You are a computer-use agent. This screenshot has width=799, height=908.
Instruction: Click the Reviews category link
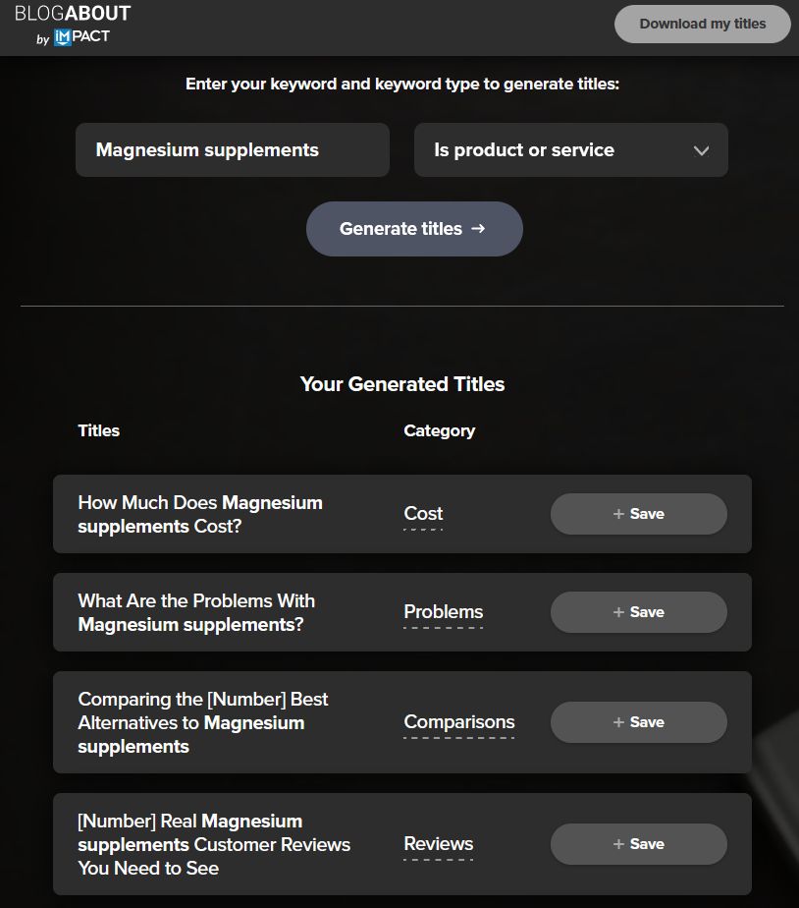(x=438, y=844)
